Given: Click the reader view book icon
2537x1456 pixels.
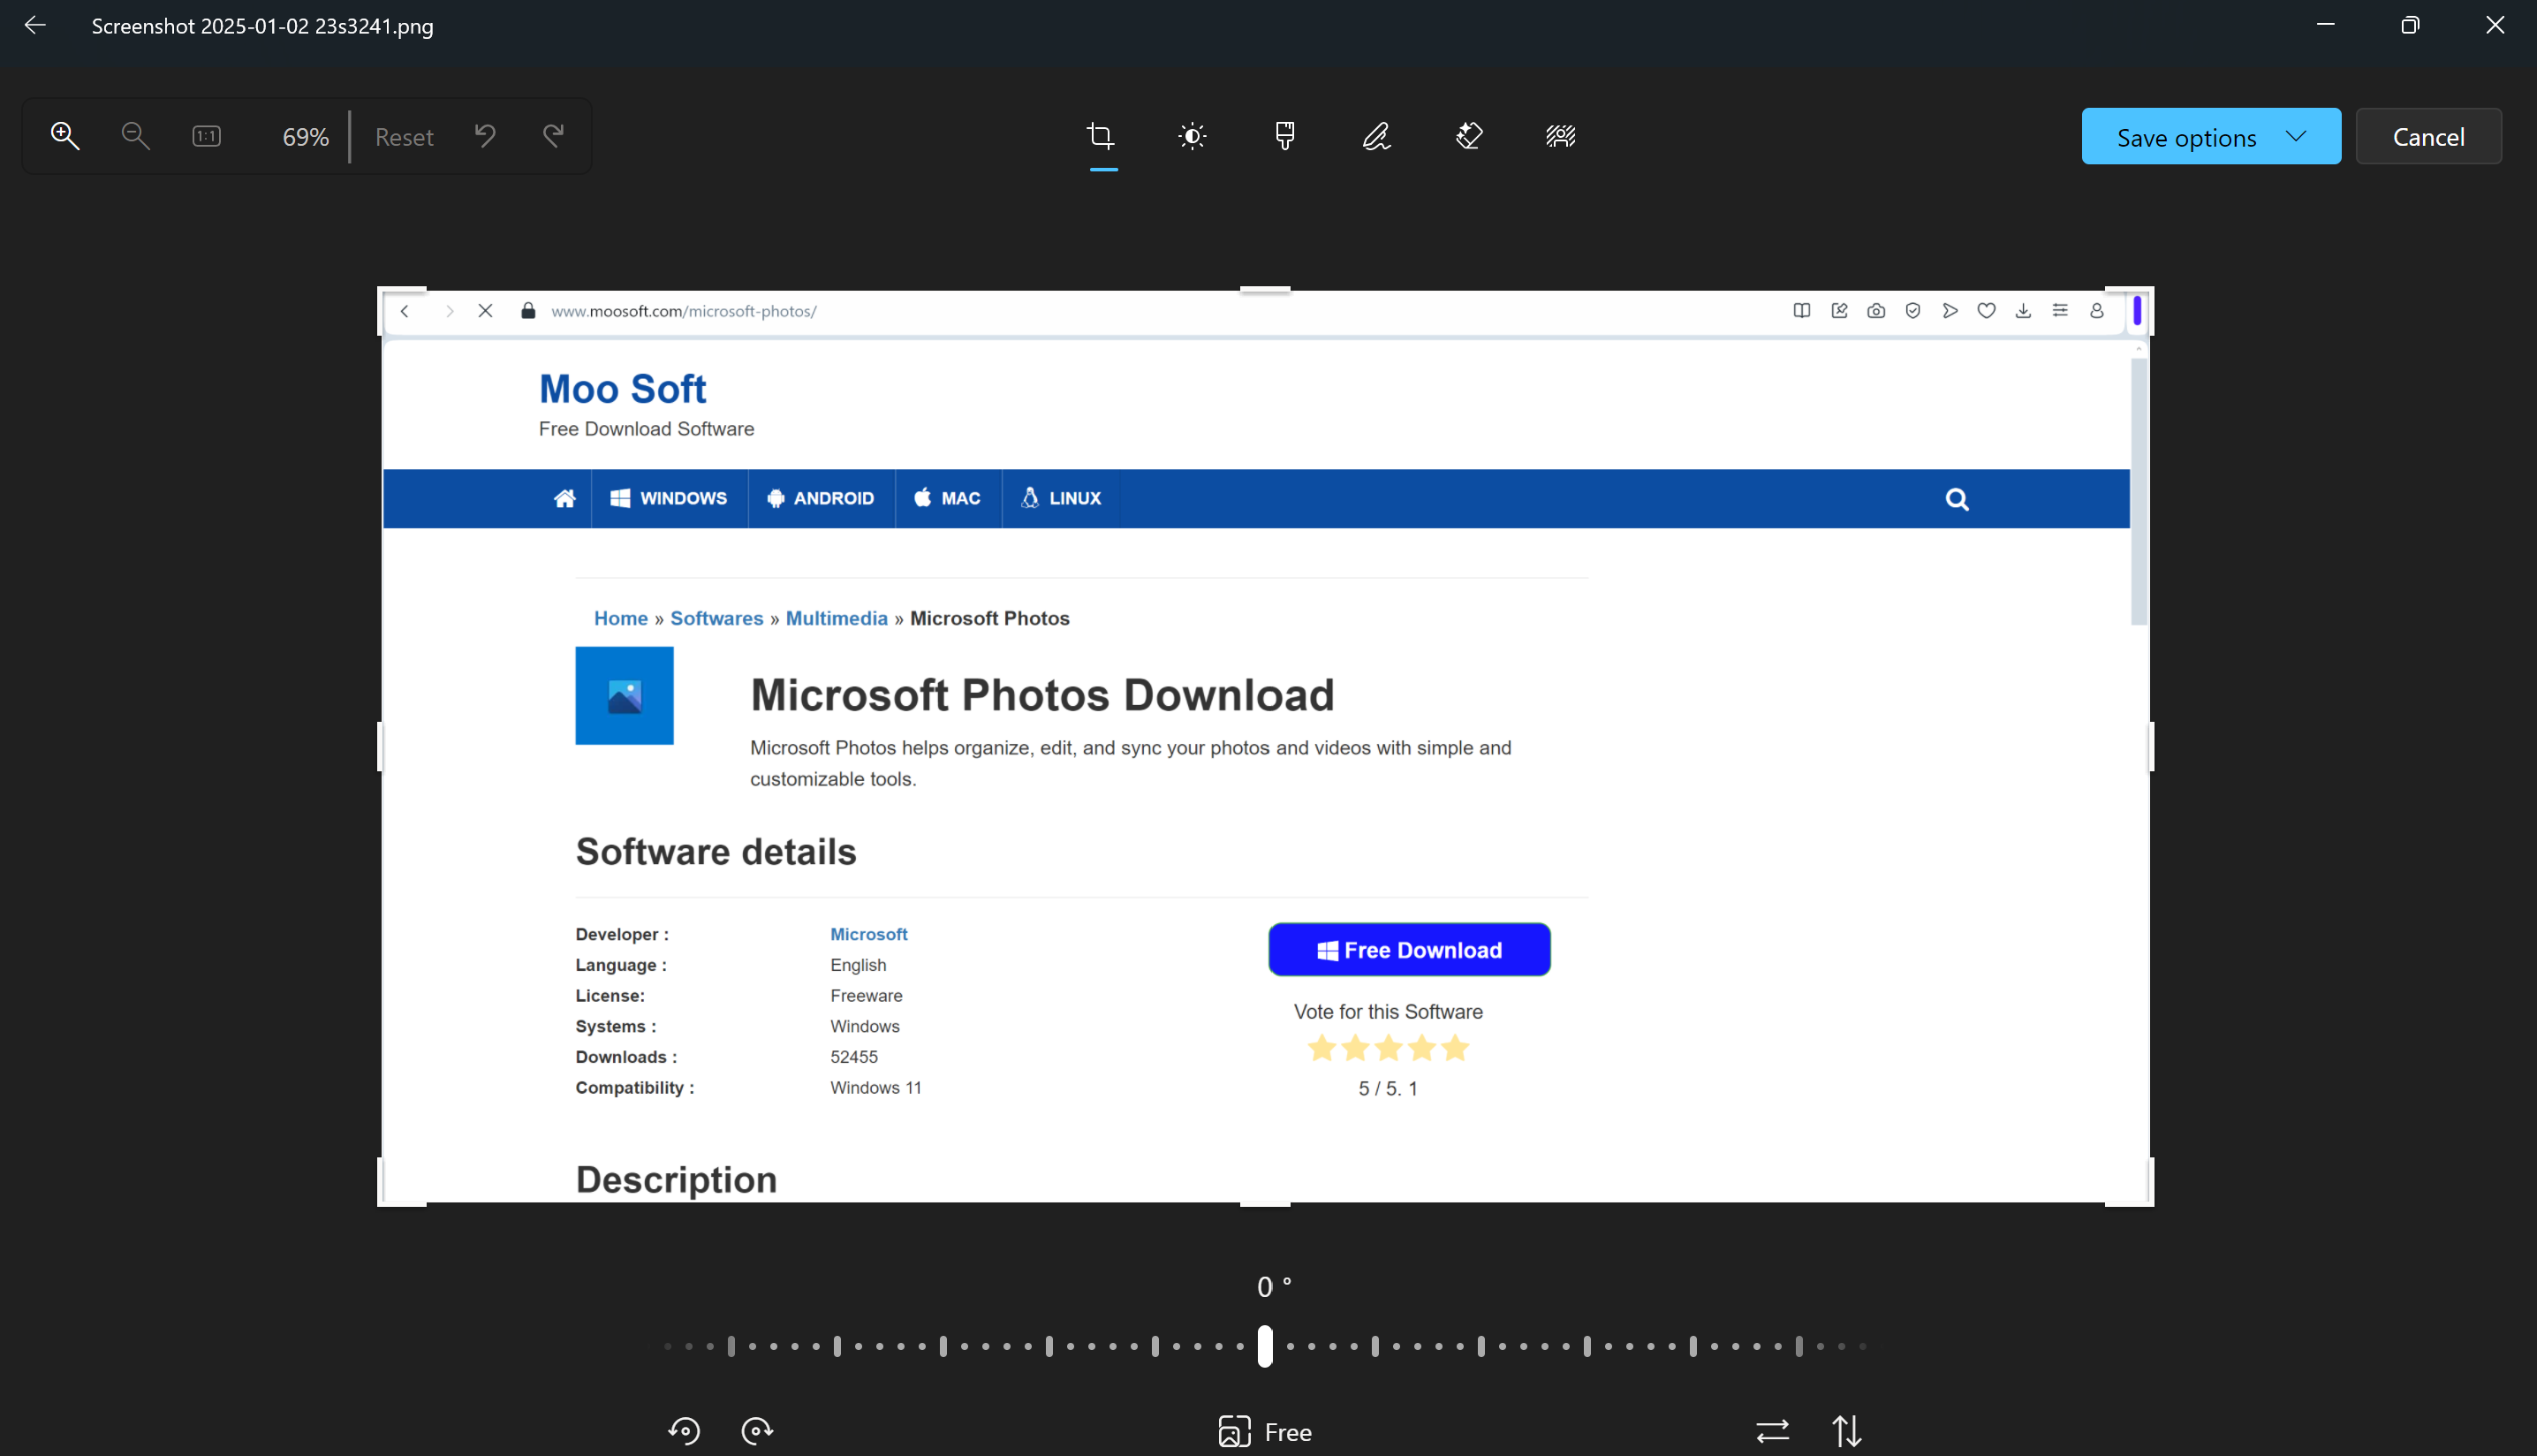Looking at the screenshot, I should coord(1801,311).
